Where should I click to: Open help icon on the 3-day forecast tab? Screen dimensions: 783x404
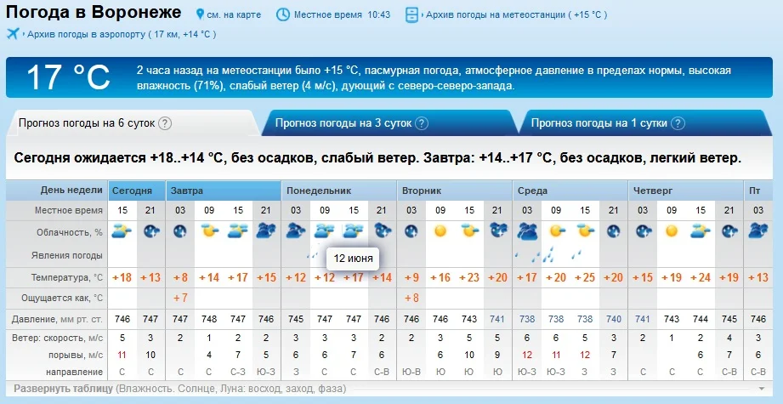422,123
